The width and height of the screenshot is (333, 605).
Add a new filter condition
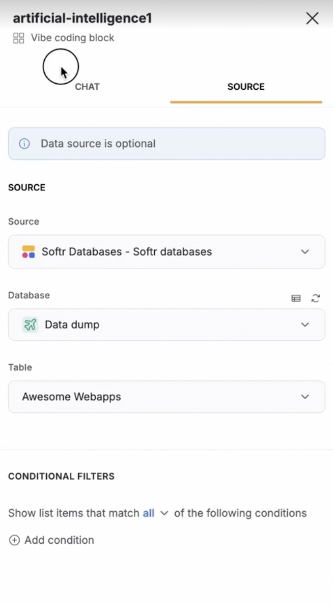point(59,540)
